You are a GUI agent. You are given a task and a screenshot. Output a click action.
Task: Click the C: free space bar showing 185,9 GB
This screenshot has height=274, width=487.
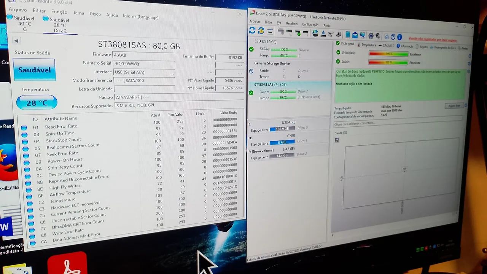(282, 129)
